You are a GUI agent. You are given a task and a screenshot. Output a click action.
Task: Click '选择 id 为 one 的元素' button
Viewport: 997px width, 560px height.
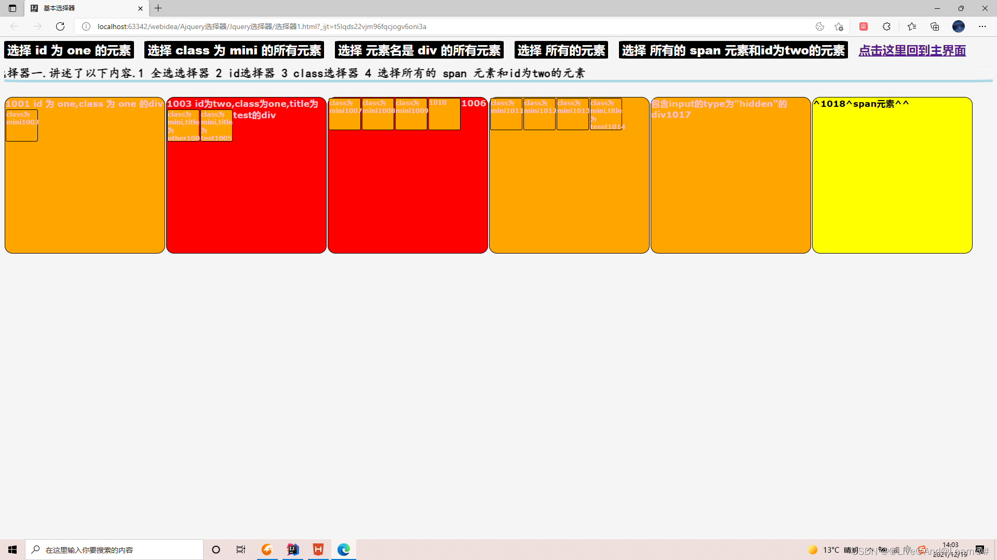tap(69, 50)
